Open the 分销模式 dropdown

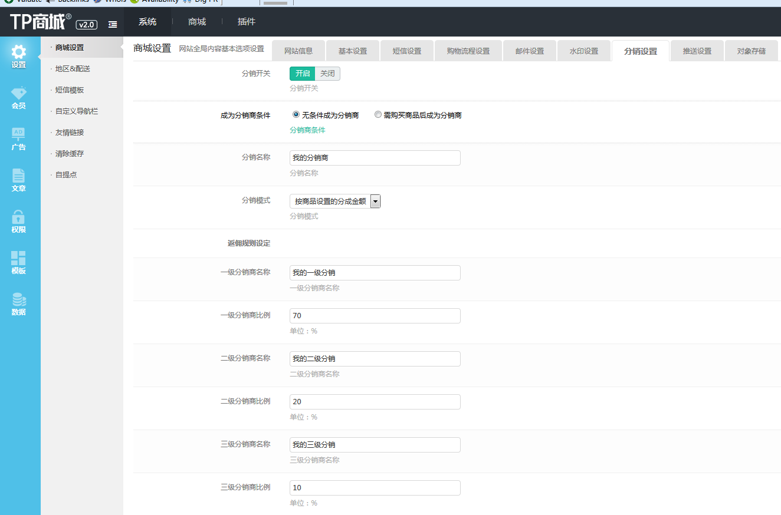(335, 202)
